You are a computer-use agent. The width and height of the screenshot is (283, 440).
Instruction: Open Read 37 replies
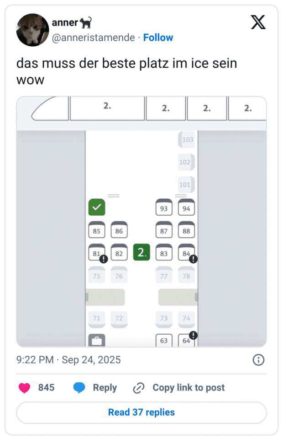[x=141, y=412]
